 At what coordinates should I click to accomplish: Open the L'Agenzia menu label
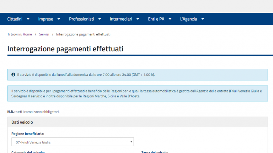coord(188,19)
